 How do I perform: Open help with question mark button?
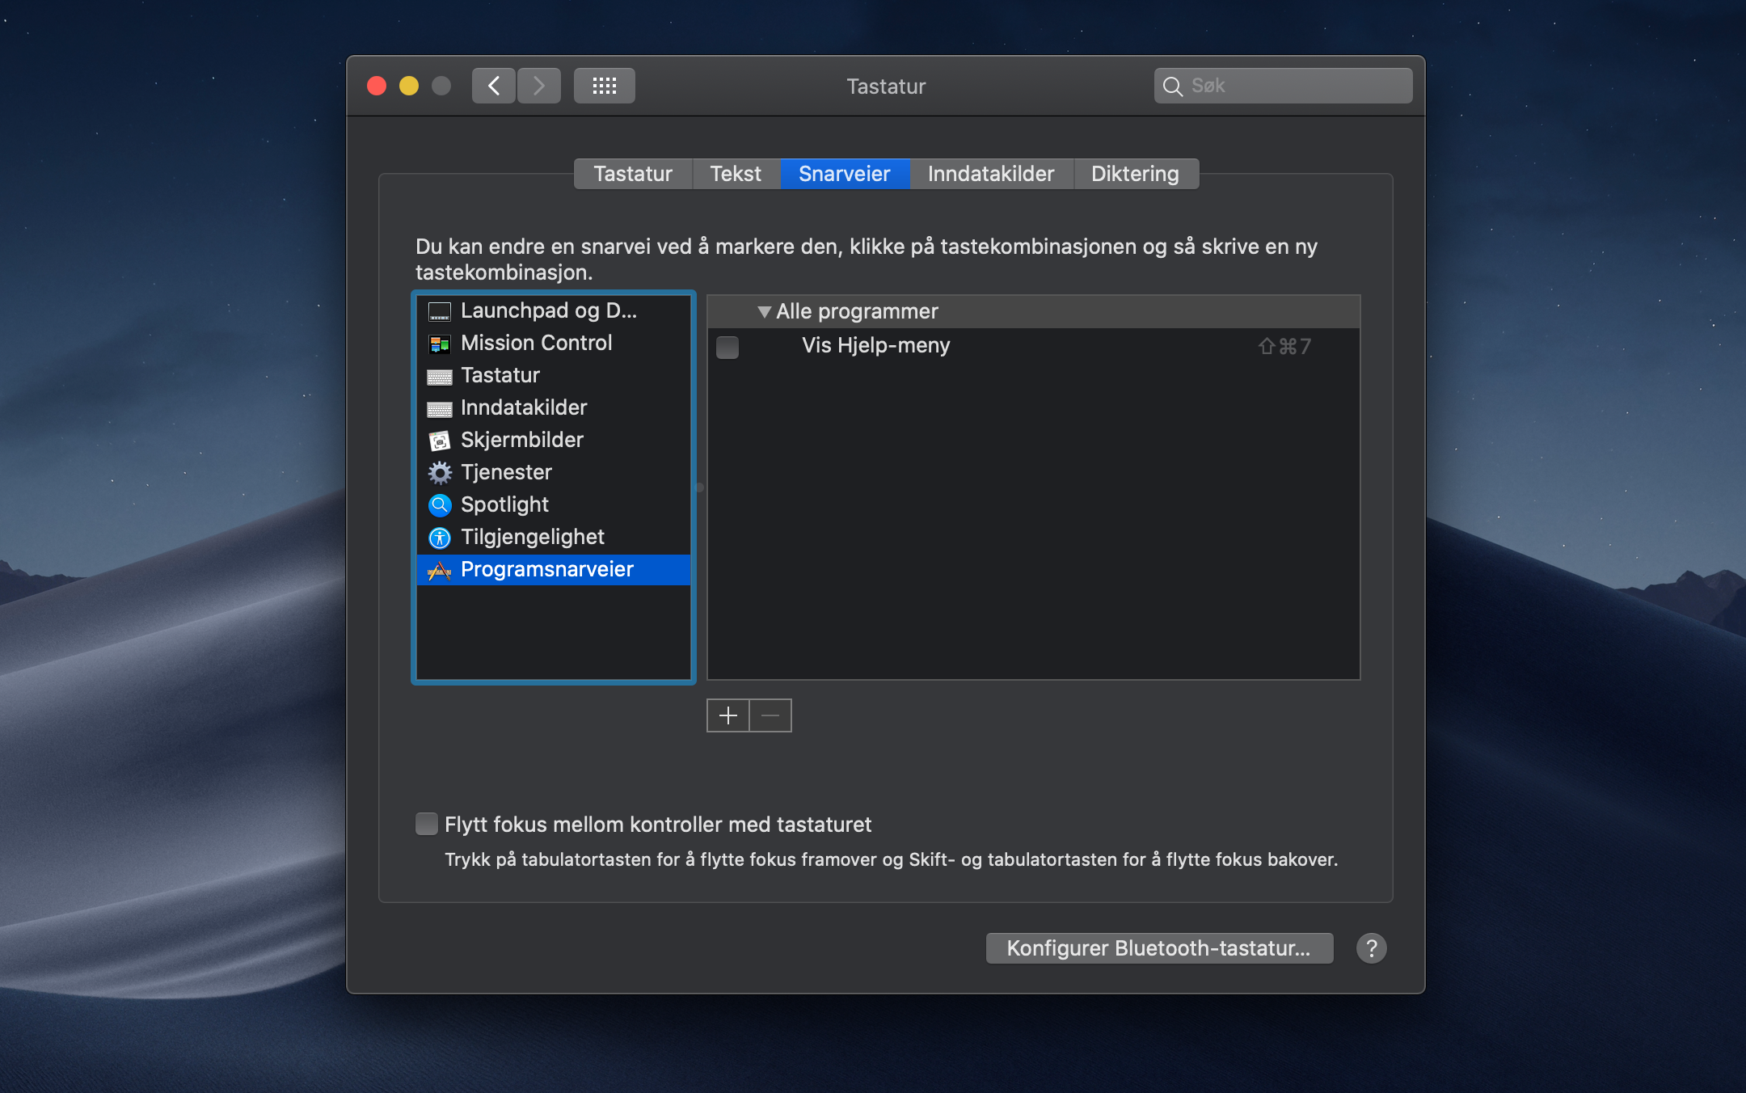coord(1371,948)
